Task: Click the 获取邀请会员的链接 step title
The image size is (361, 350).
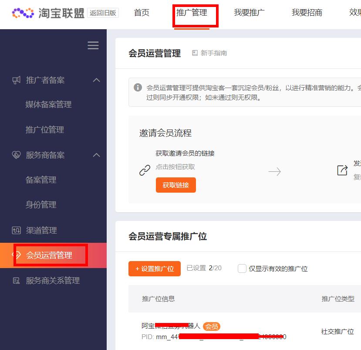Action: [x=185, y=153]
